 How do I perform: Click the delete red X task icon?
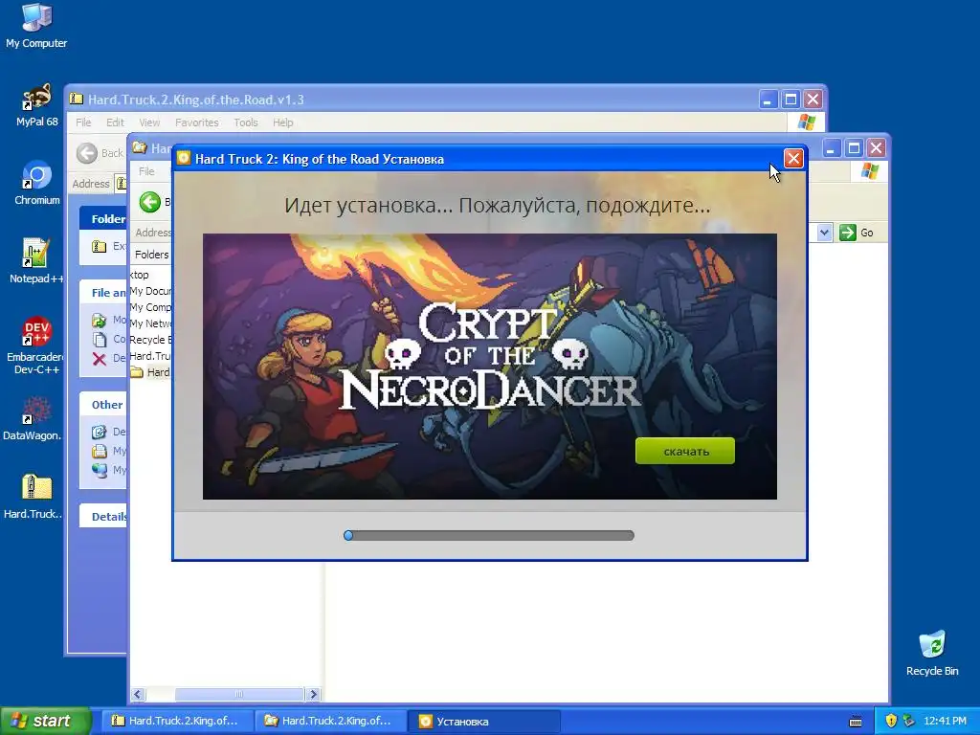(100, 359)
